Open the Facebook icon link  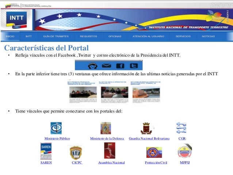(120, 66)
